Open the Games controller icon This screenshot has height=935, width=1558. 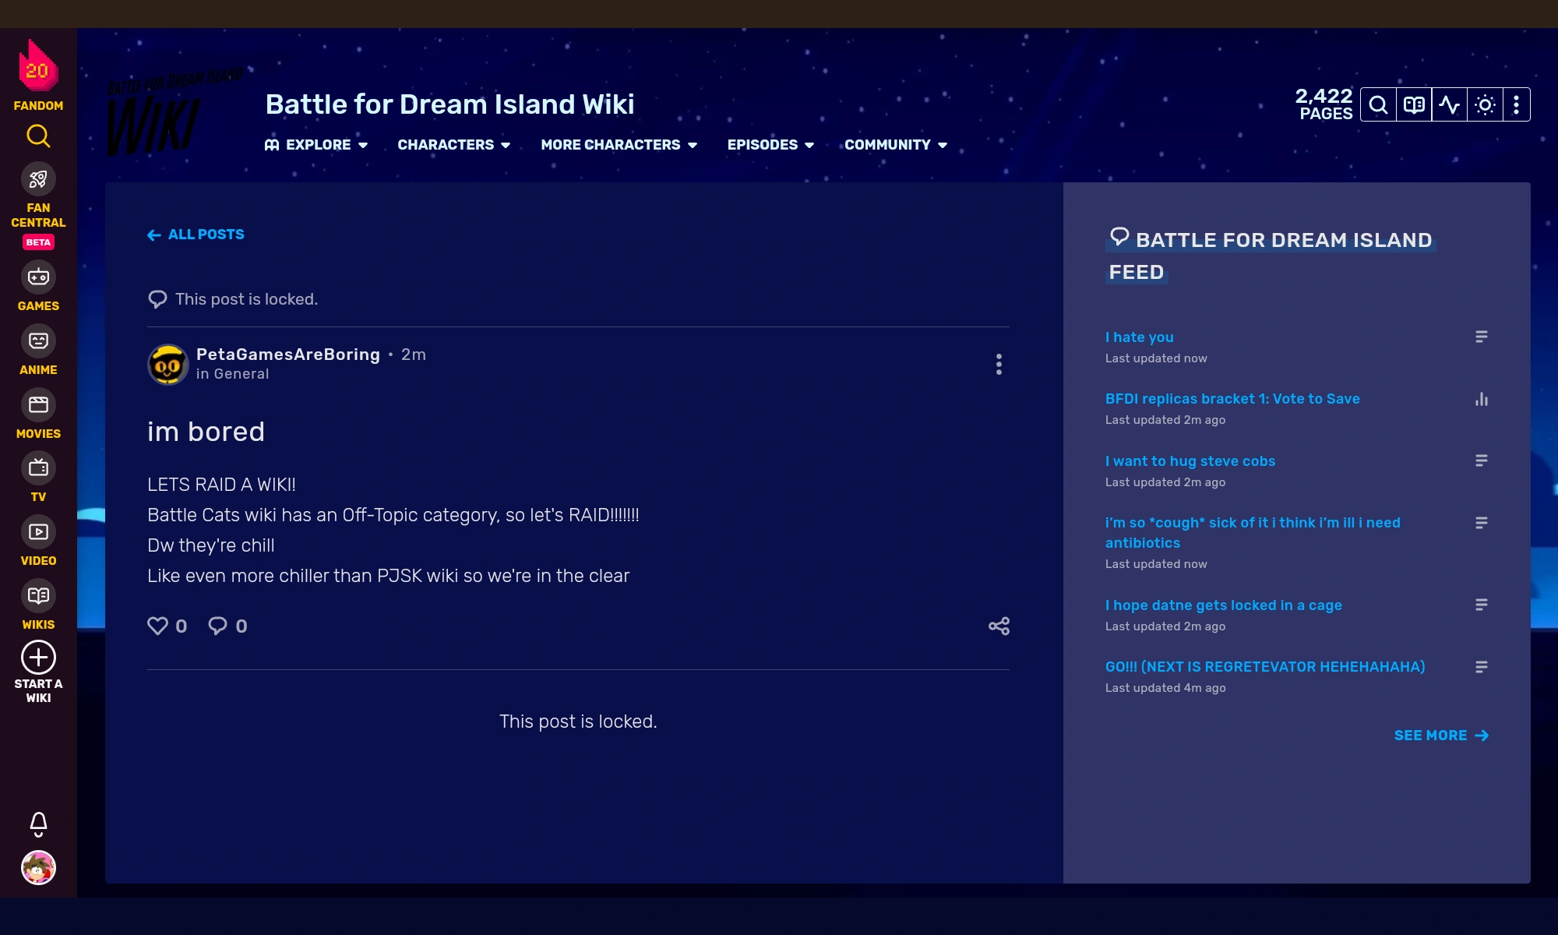[x=38, y=277]
